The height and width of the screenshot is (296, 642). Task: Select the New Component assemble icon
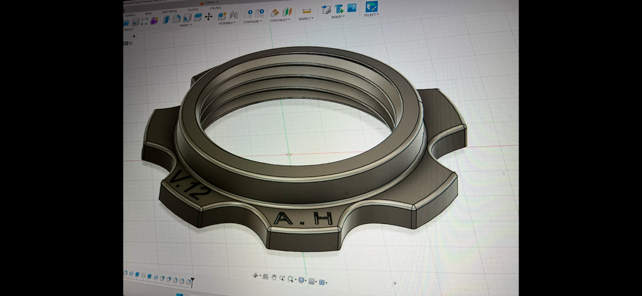(x=221, y=16)
